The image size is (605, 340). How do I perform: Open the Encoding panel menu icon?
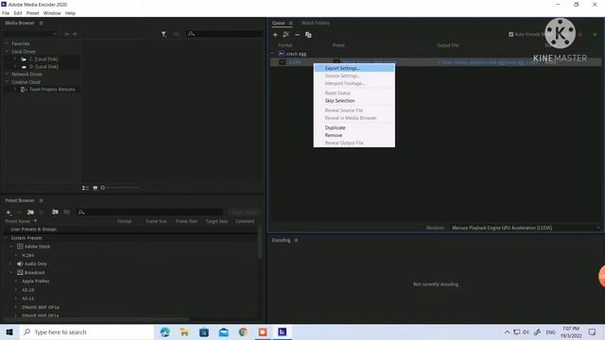[296, 240]
